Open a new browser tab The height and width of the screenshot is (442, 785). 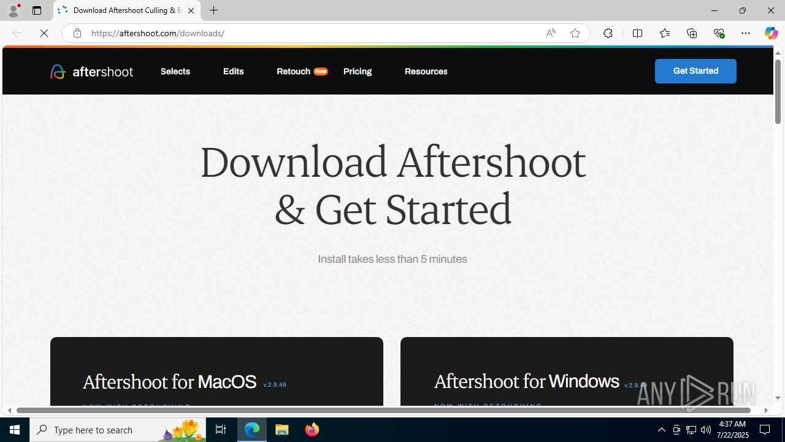213,10
